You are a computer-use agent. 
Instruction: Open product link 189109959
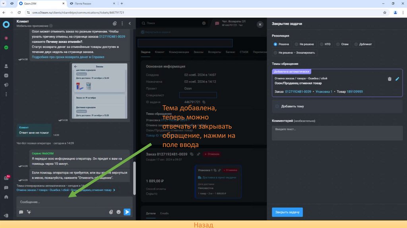coord(355,92)
